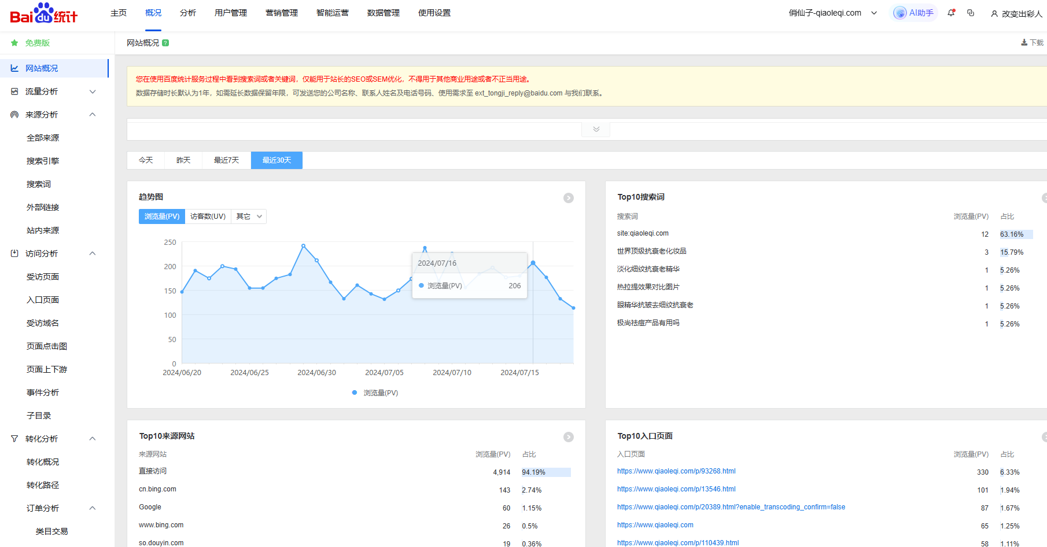This screenshot has height=547, width=1047.
Task: Click the 转化分析 funnel icon
Action: 14,439
